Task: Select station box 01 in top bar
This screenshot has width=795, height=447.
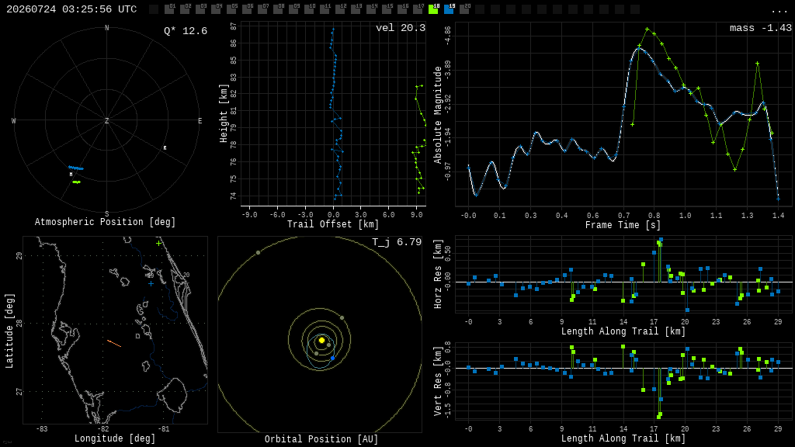Action: [170, 9]
